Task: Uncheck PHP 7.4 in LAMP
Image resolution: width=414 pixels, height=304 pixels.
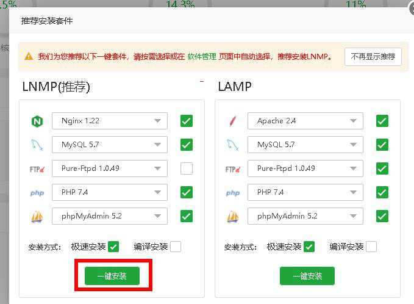Action: (382, 192)
